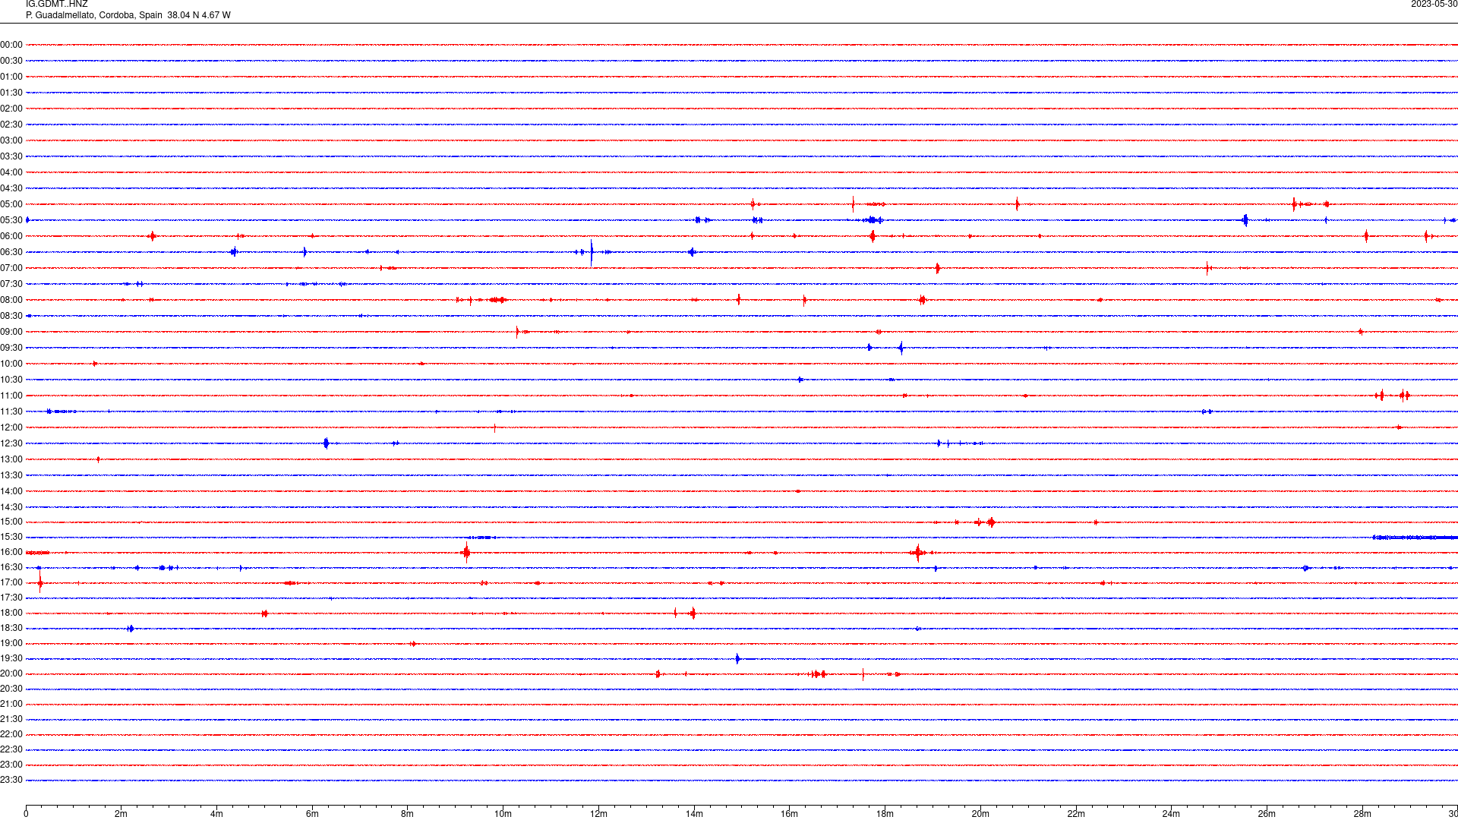The width and height of the screenshot is (1458, 820).
Task: Select the 18:30 time row label
Action: point(11,628)
